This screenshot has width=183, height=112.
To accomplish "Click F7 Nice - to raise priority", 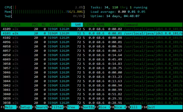I will pyautogui.click(x=102, y=107).
